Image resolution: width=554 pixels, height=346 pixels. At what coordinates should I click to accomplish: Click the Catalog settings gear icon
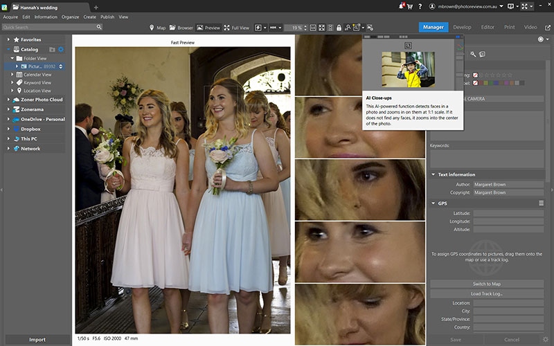(x=61, y=50)
